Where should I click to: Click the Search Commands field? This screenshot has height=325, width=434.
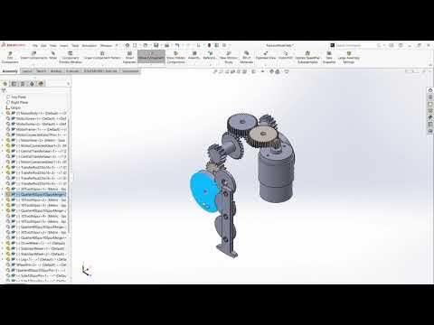[x=355, y=45]
